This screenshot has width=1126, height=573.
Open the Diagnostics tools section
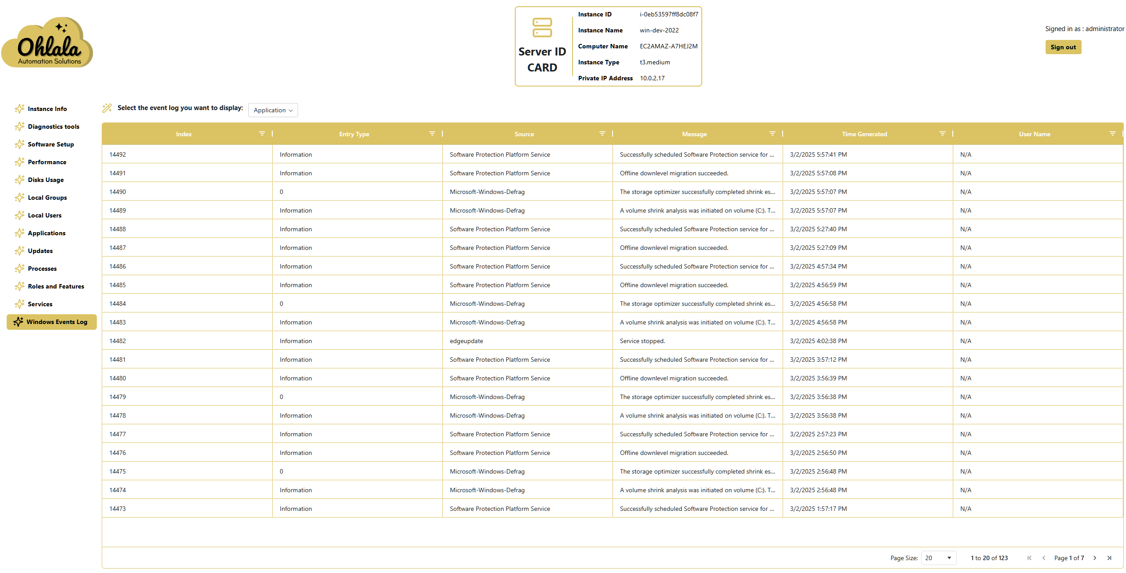(53, 126)
